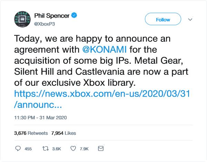Retweet using the retweet arrows icon
The width and height of the screenshot is (207, 162).
pyautogui.click(x=46, y=149)
